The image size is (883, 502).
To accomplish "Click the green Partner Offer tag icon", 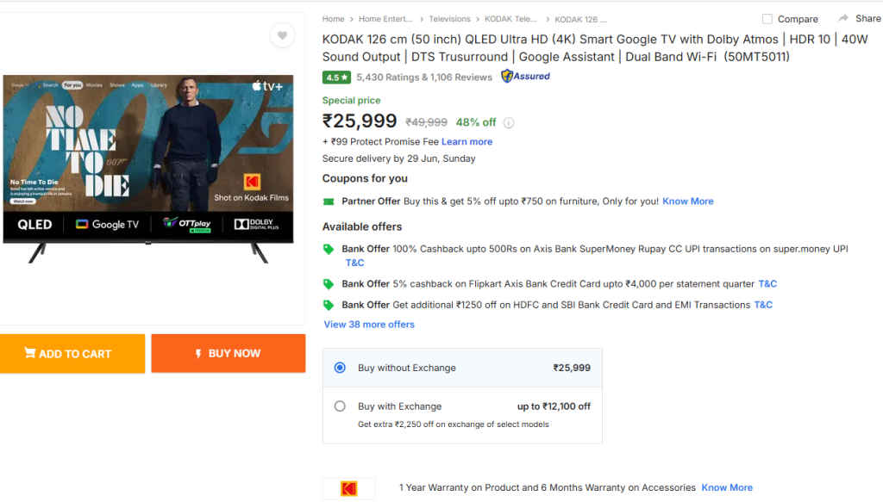I will [x=328, y=201].
